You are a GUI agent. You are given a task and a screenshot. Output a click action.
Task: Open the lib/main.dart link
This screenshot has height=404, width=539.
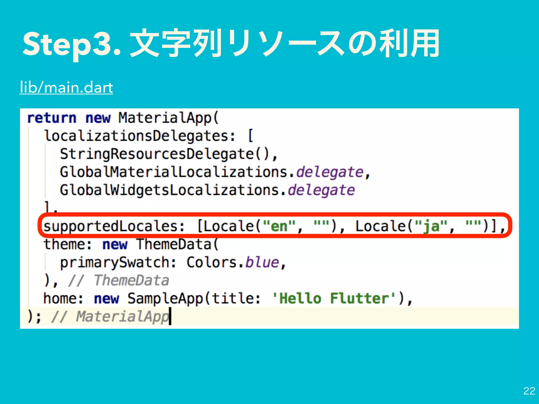pos(66,88)
